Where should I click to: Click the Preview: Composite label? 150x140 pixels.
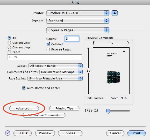[100, 38]
